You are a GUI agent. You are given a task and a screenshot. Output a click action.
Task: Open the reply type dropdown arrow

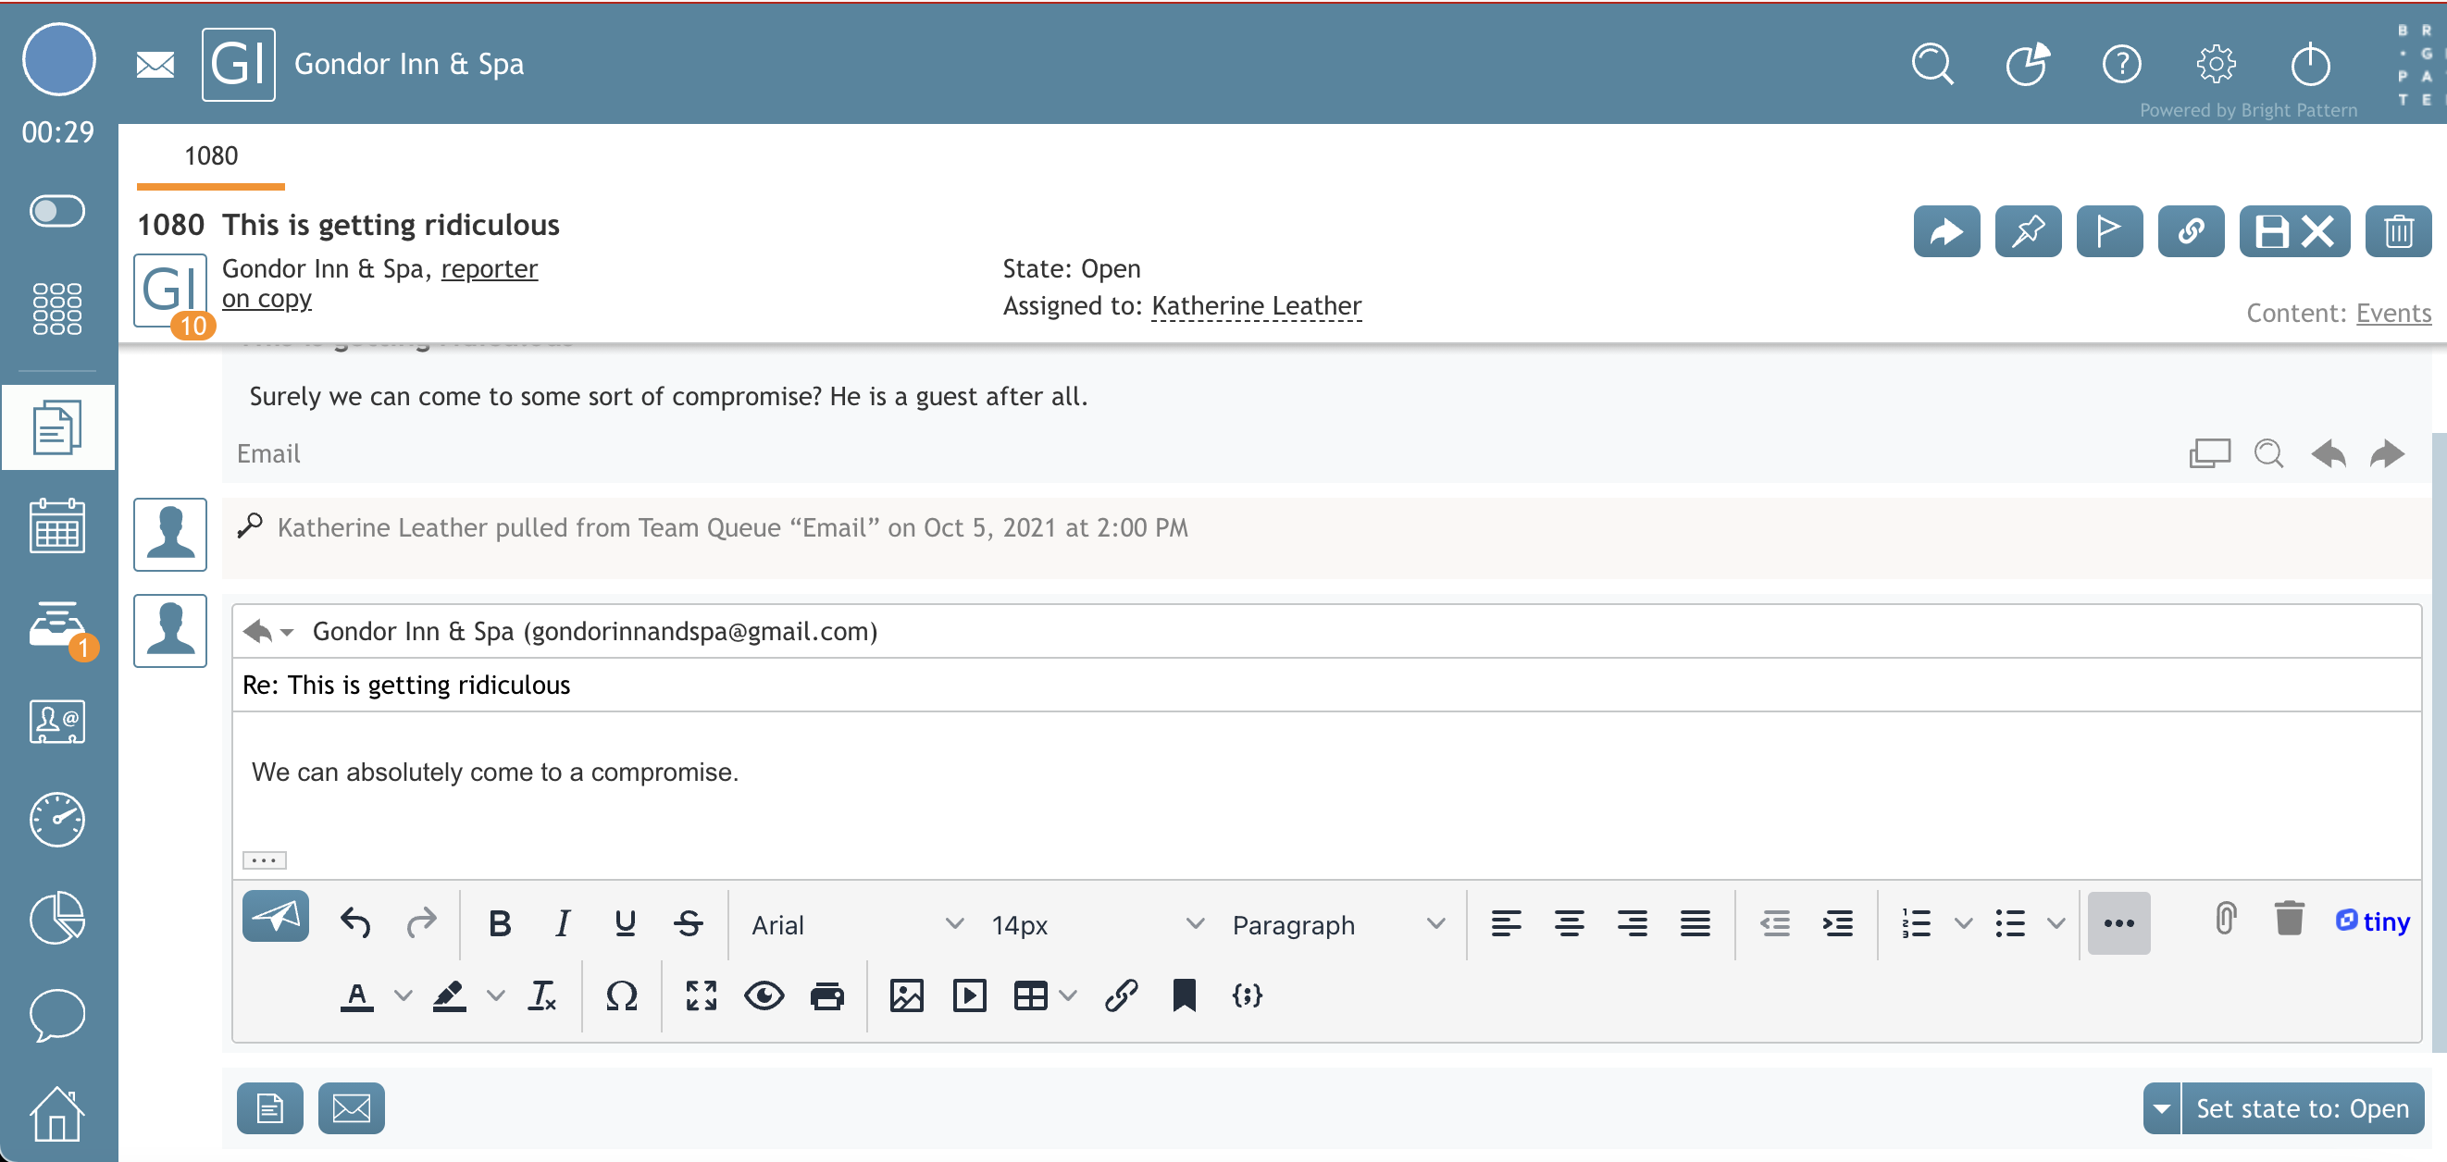coord(286,632)
